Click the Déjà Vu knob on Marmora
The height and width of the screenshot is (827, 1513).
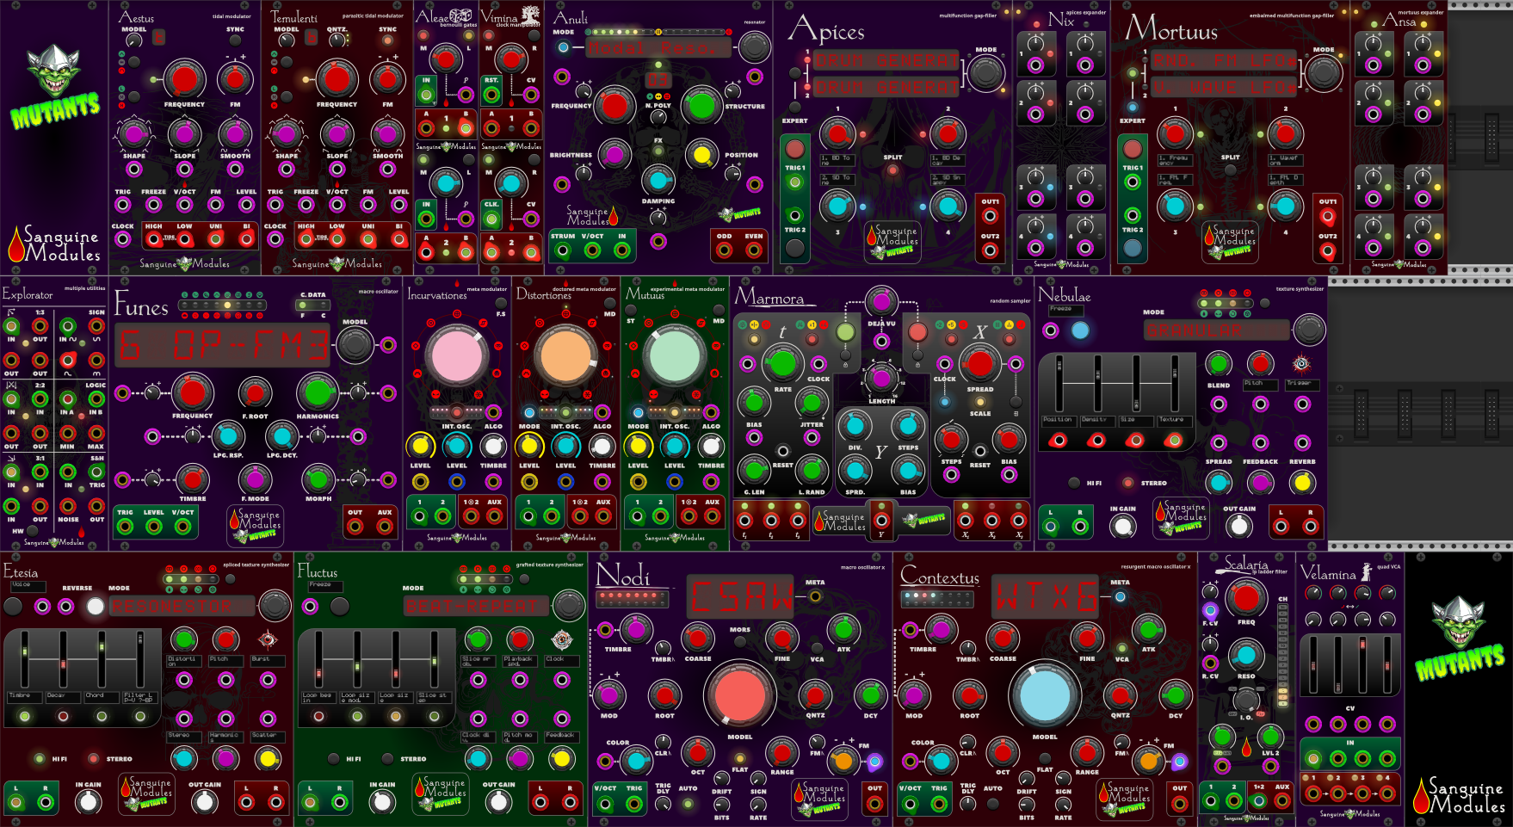point(880,301)
